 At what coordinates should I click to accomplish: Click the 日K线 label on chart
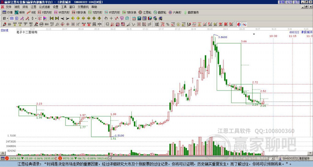point(4,30)
